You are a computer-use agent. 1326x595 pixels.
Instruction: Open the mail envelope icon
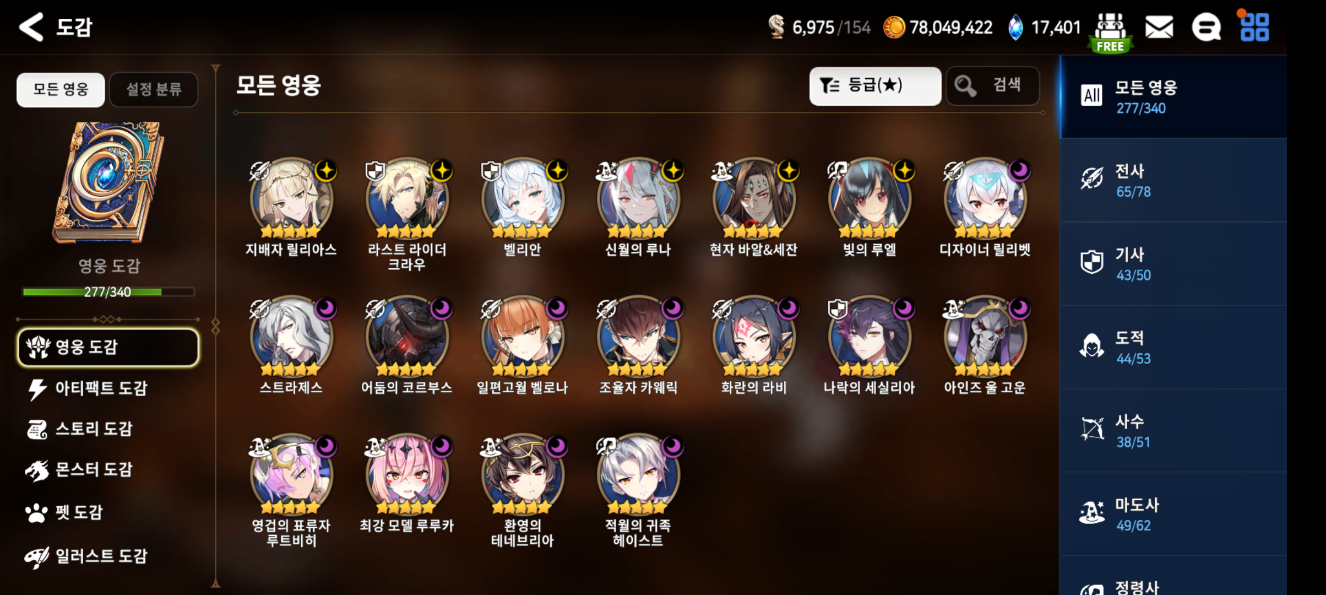[x=1159, y=27]
